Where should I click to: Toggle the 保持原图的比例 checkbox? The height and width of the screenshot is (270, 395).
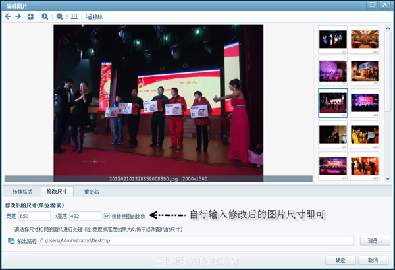[107, 216]
